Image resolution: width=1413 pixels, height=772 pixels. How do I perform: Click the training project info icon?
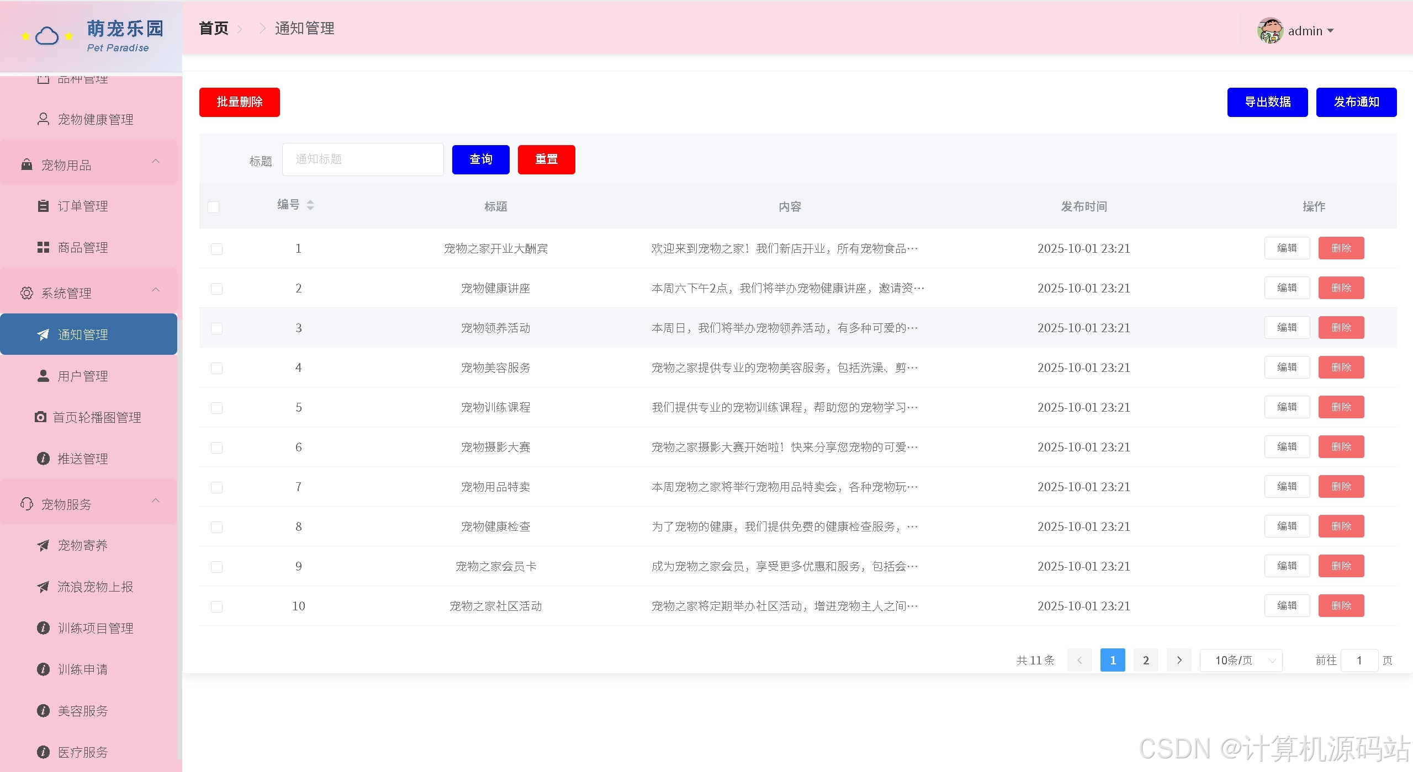[43, 628]
